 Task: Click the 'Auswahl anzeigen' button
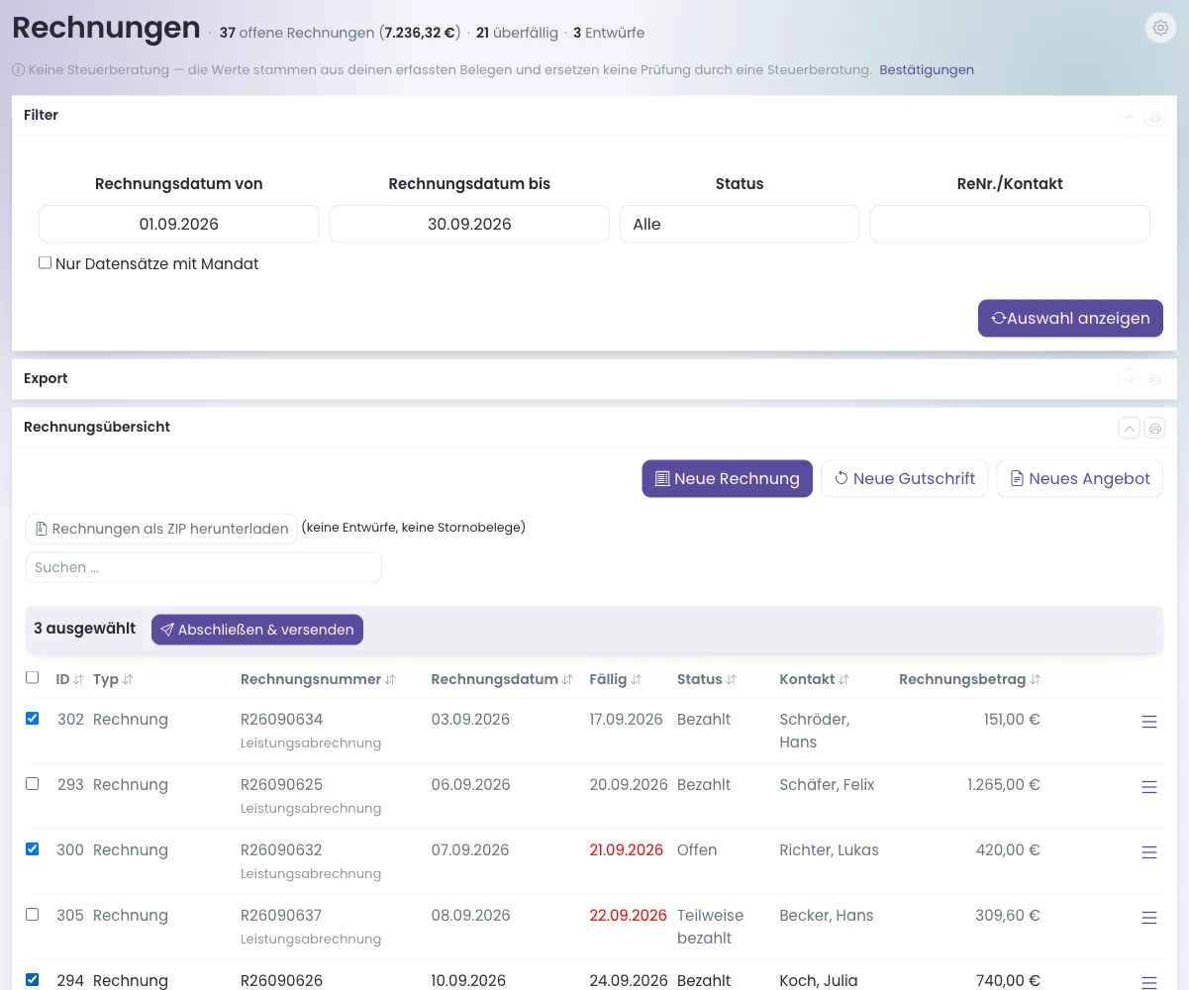coord(1070,319)
